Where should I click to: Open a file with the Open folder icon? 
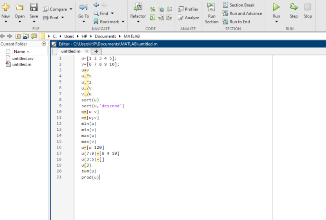point(20,7)
